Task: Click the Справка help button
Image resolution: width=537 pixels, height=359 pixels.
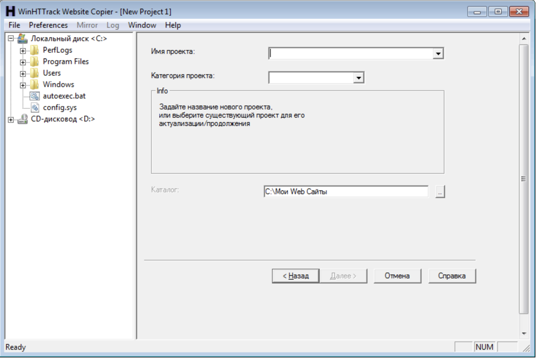Action: (x=452, y=276)
